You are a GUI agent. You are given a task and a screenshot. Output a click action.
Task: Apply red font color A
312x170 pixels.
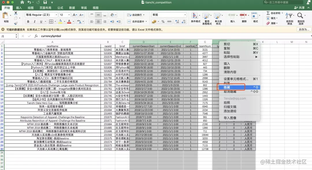pos(69,21)
